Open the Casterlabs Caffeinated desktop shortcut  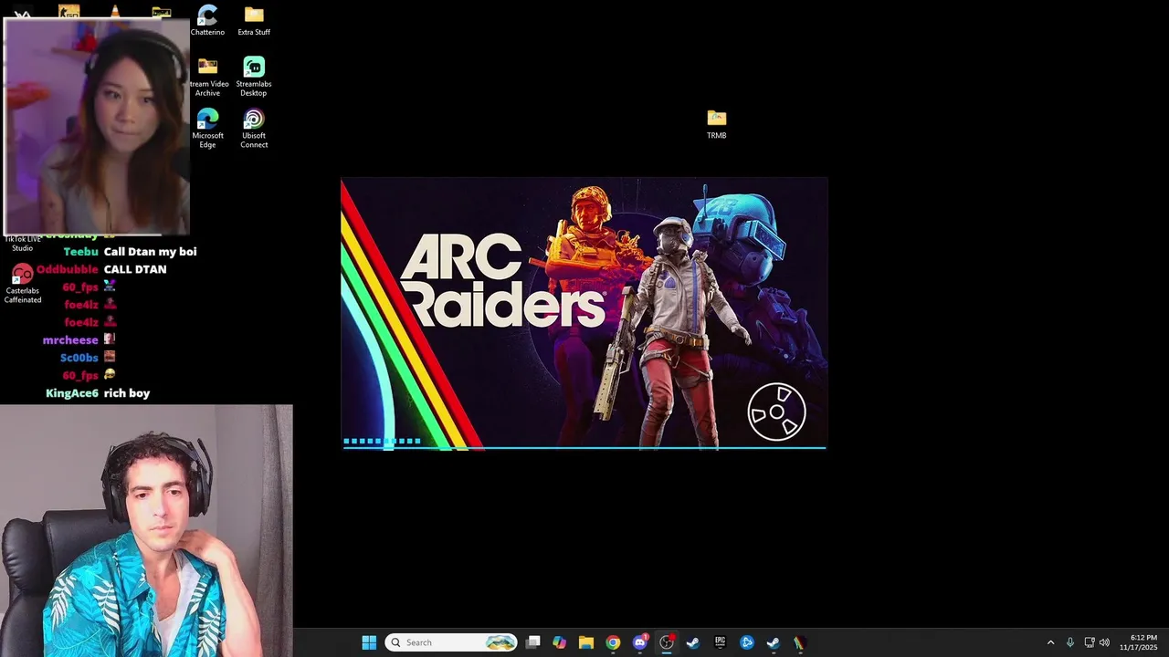point(23,283)
